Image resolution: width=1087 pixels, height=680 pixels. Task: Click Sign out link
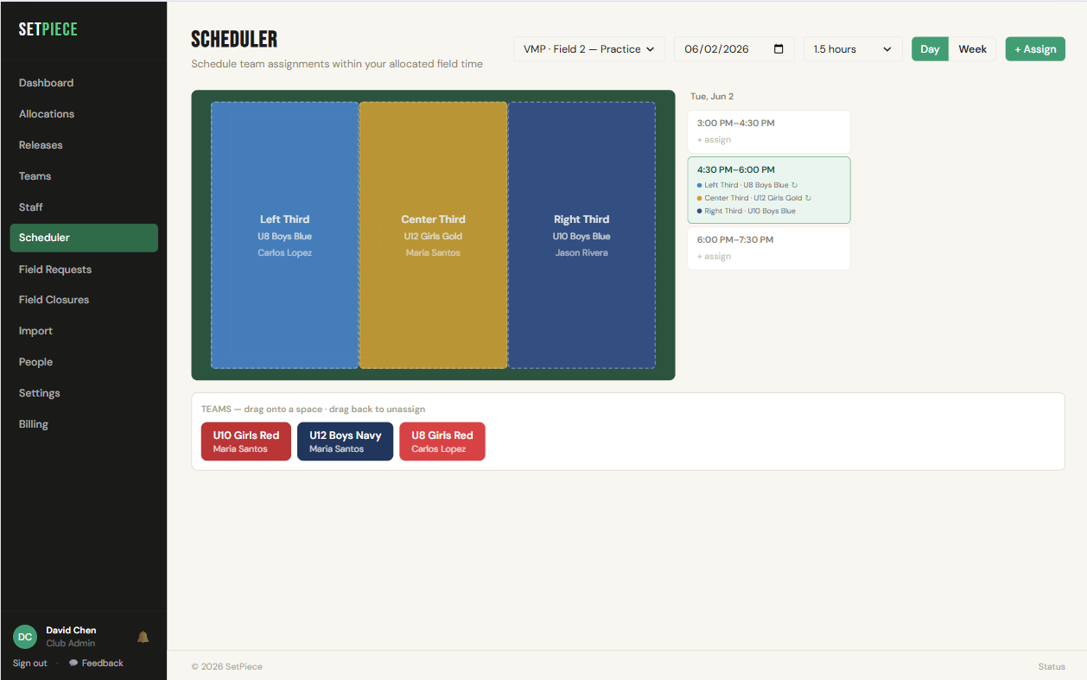point(30,664)
